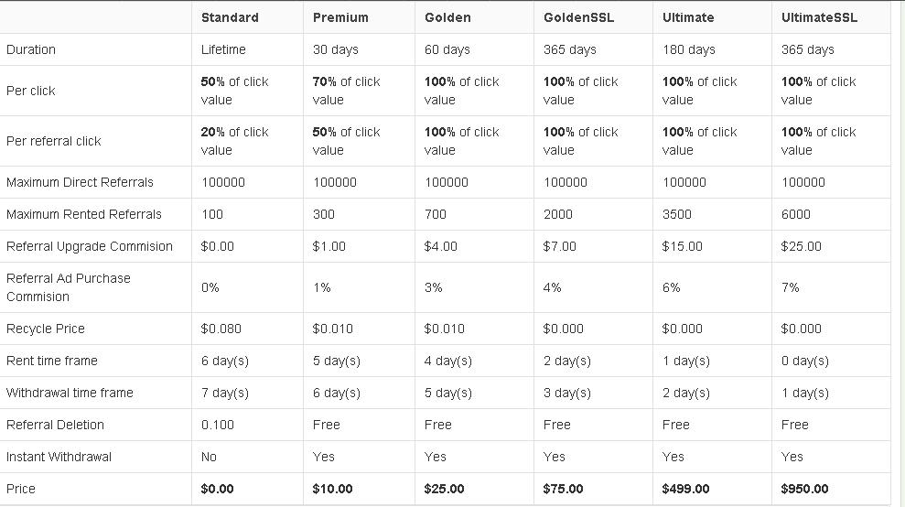
Task: Click the Golden column header
Action: [x=447, y=17]
